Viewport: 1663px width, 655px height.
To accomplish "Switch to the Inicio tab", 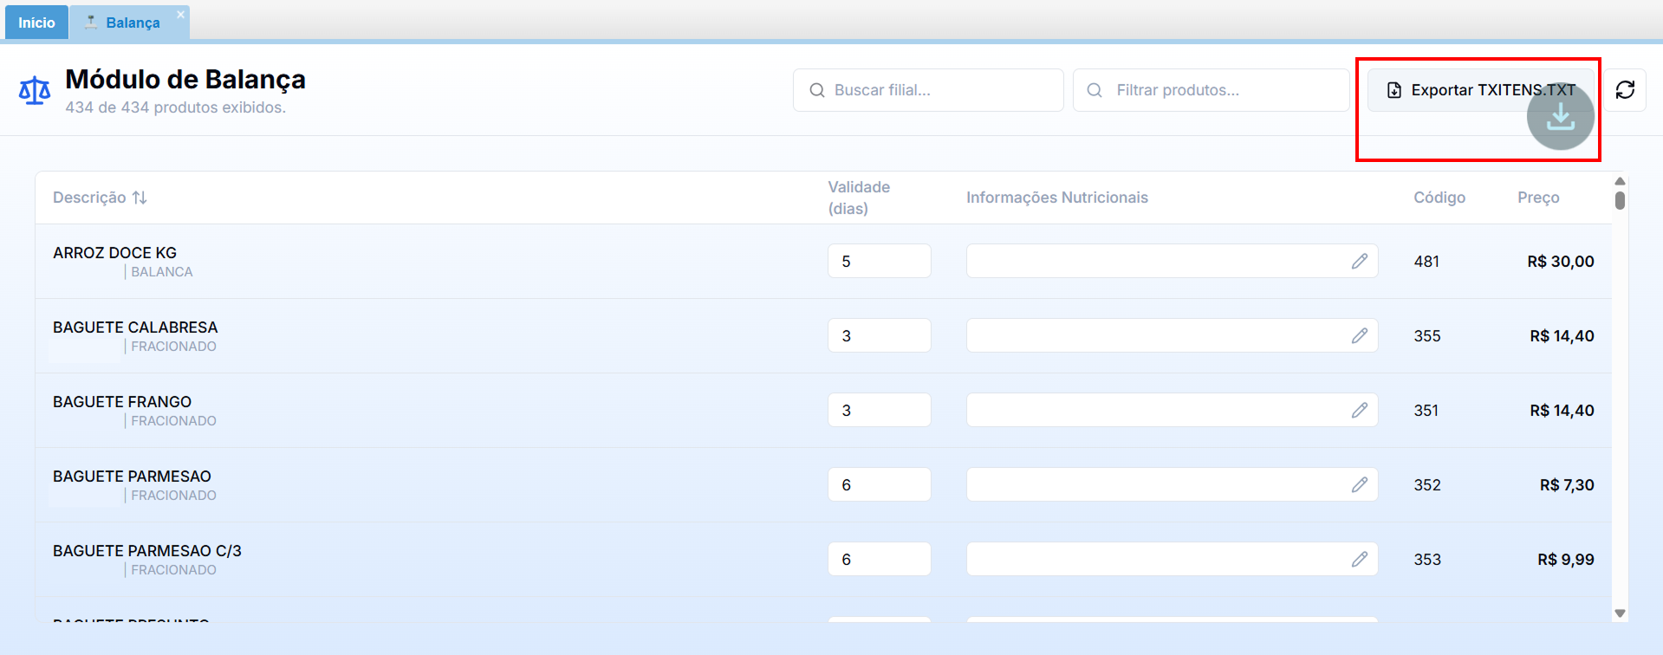I will click(36, 23).
